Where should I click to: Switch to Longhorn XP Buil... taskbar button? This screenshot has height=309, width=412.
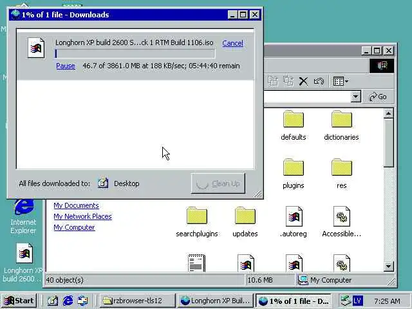(215, 301)
